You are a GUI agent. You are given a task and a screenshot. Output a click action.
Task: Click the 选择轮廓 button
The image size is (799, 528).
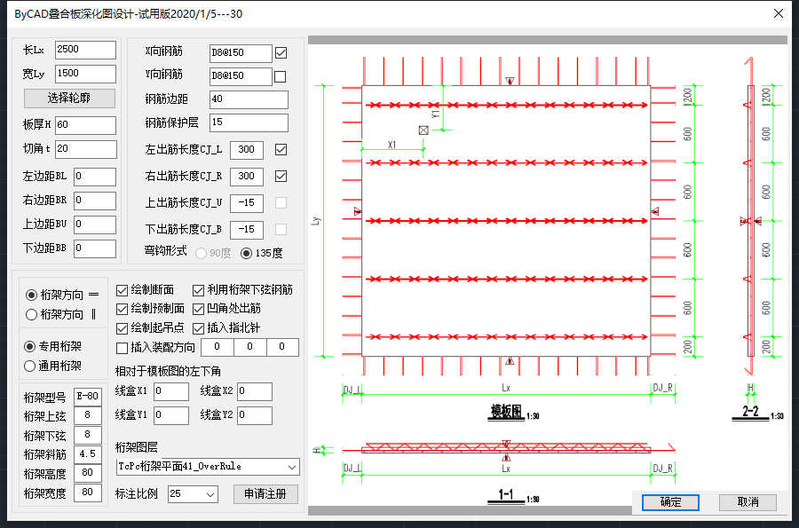[69, 99]
